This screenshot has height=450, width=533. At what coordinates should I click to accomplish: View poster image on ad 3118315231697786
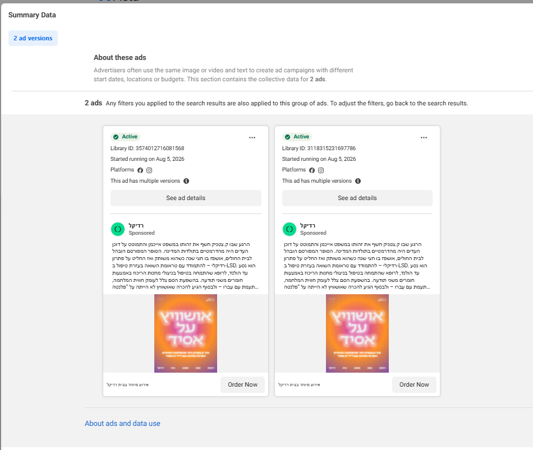(357, 333)
